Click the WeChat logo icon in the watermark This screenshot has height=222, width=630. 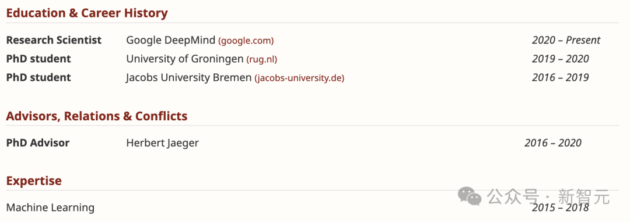470,197
